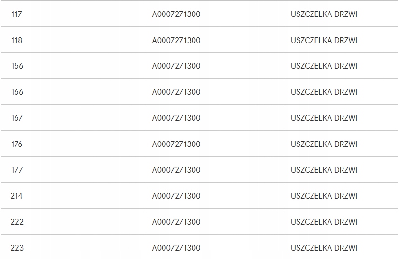This screenshot has width=403, height=259.
Task: Click part number A0007271300 in row 167
Action: [176, 118]
